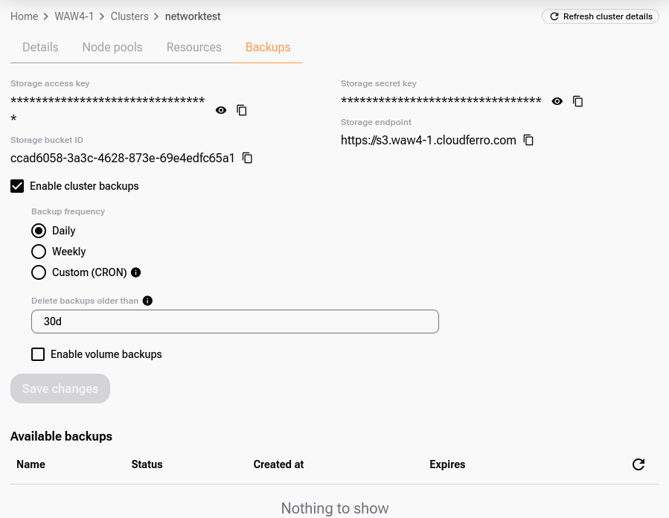Click the backup retention input field
Viewport: 669px width, 518px height.
234,322
